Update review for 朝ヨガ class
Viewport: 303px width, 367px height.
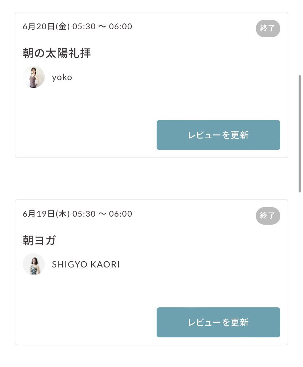(218, 322)
